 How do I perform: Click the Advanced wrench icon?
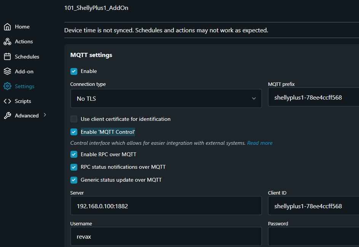7,116
